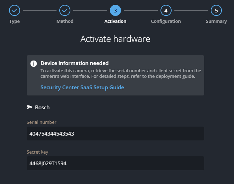Focus the Serial number input field

point(115,134)
